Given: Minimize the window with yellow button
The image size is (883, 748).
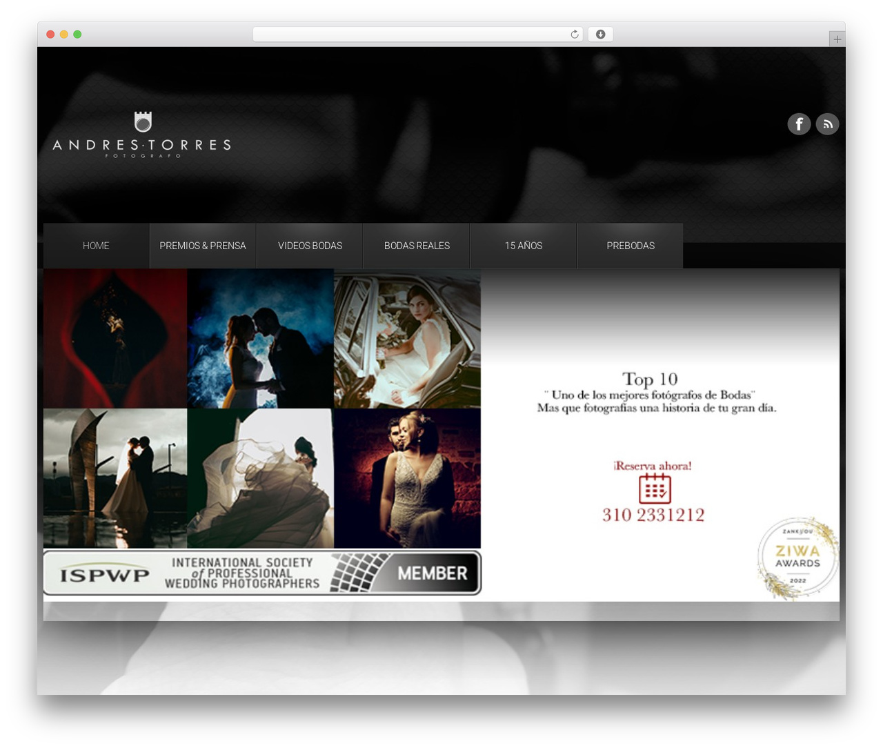Looking at the screenshot, I should click(64, 35).
